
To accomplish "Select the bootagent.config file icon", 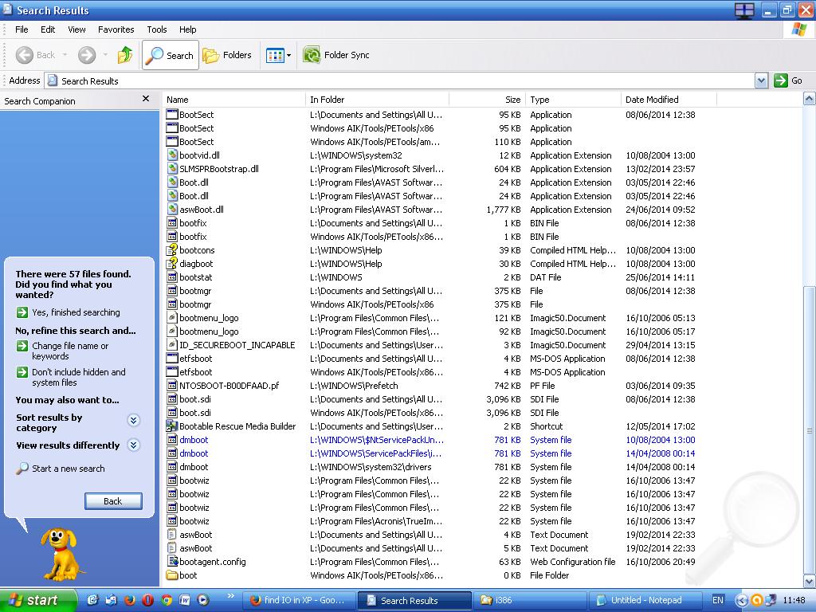I will pos(172,561).
